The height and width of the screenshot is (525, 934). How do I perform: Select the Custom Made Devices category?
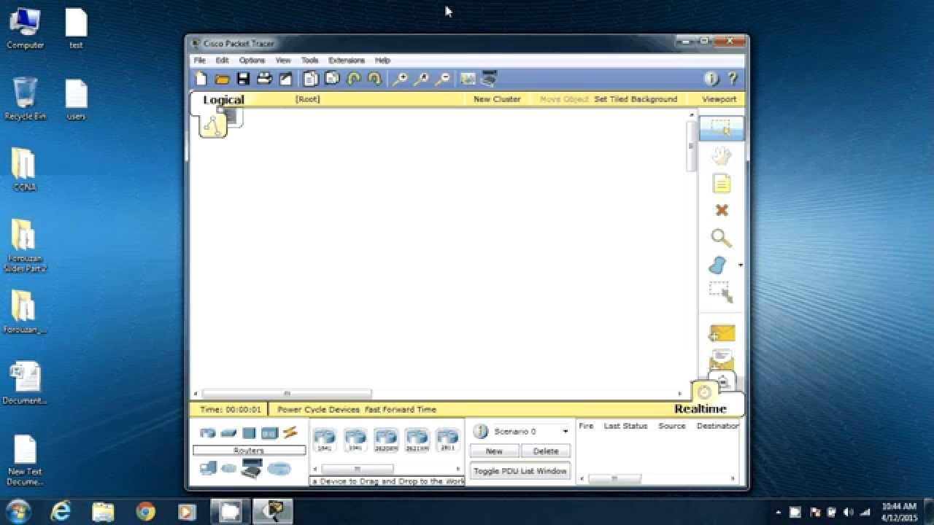(x=252, y=468)
